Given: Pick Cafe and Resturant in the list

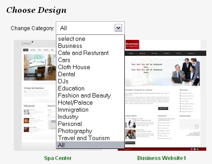Looking at the screenshot, I should click(90, 53).
